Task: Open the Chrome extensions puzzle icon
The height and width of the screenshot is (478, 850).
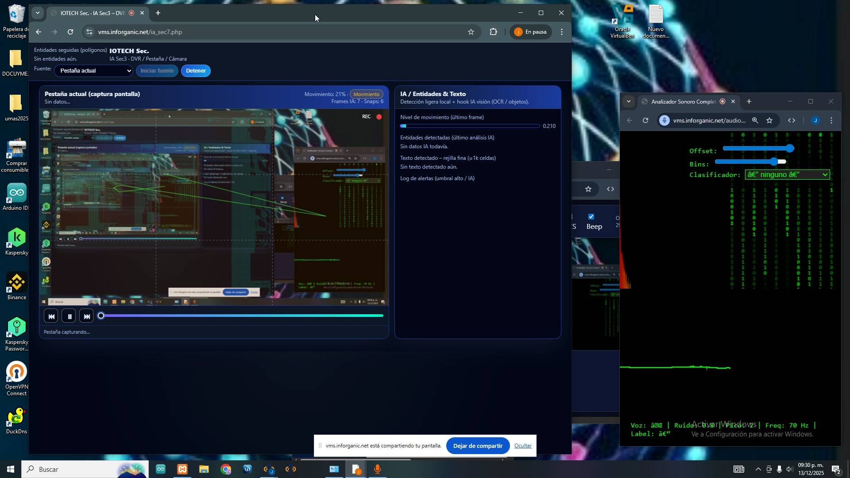Action: click(494, 32)
